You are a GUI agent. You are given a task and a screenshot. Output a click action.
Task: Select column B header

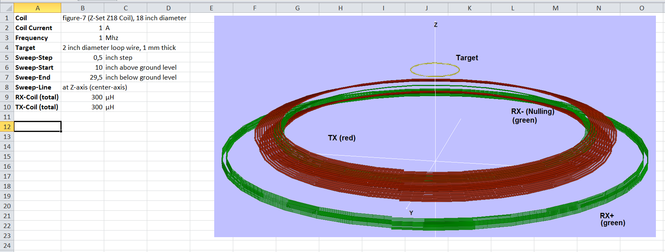pyautogui.click(x=83, y=8)
